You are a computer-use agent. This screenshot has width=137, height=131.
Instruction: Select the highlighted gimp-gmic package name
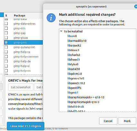click(x=20, y=42)
